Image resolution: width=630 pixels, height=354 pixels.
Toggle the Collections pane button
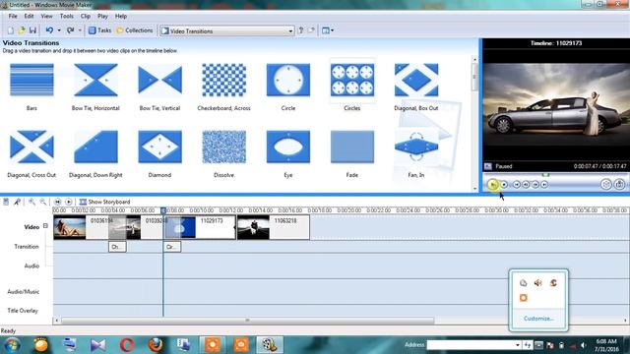135,30
